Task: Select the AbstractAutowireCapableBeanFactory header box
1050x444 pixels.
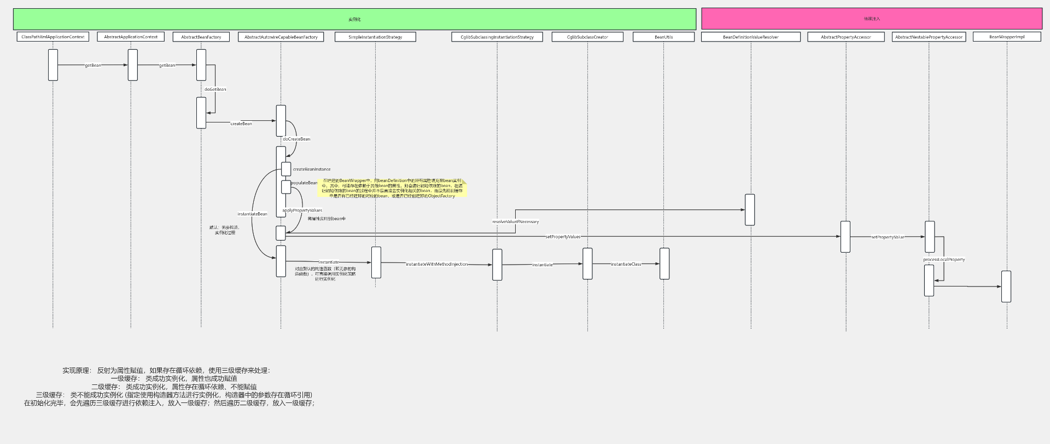Action: tap(281, 37)
